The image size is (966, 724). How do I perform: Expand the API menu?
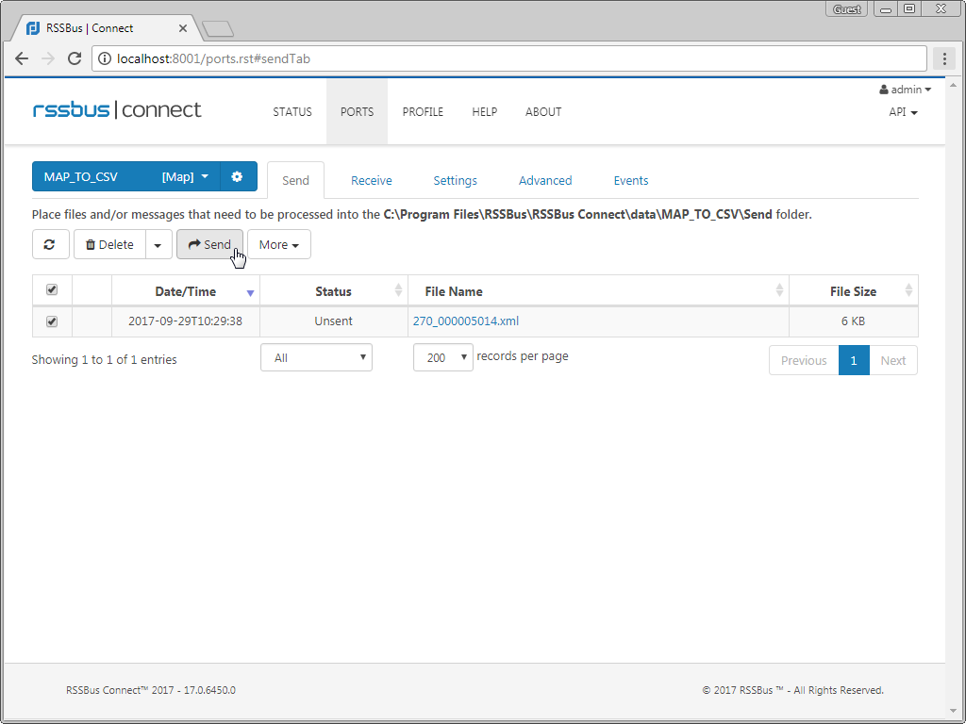click(x=903, y=112)
